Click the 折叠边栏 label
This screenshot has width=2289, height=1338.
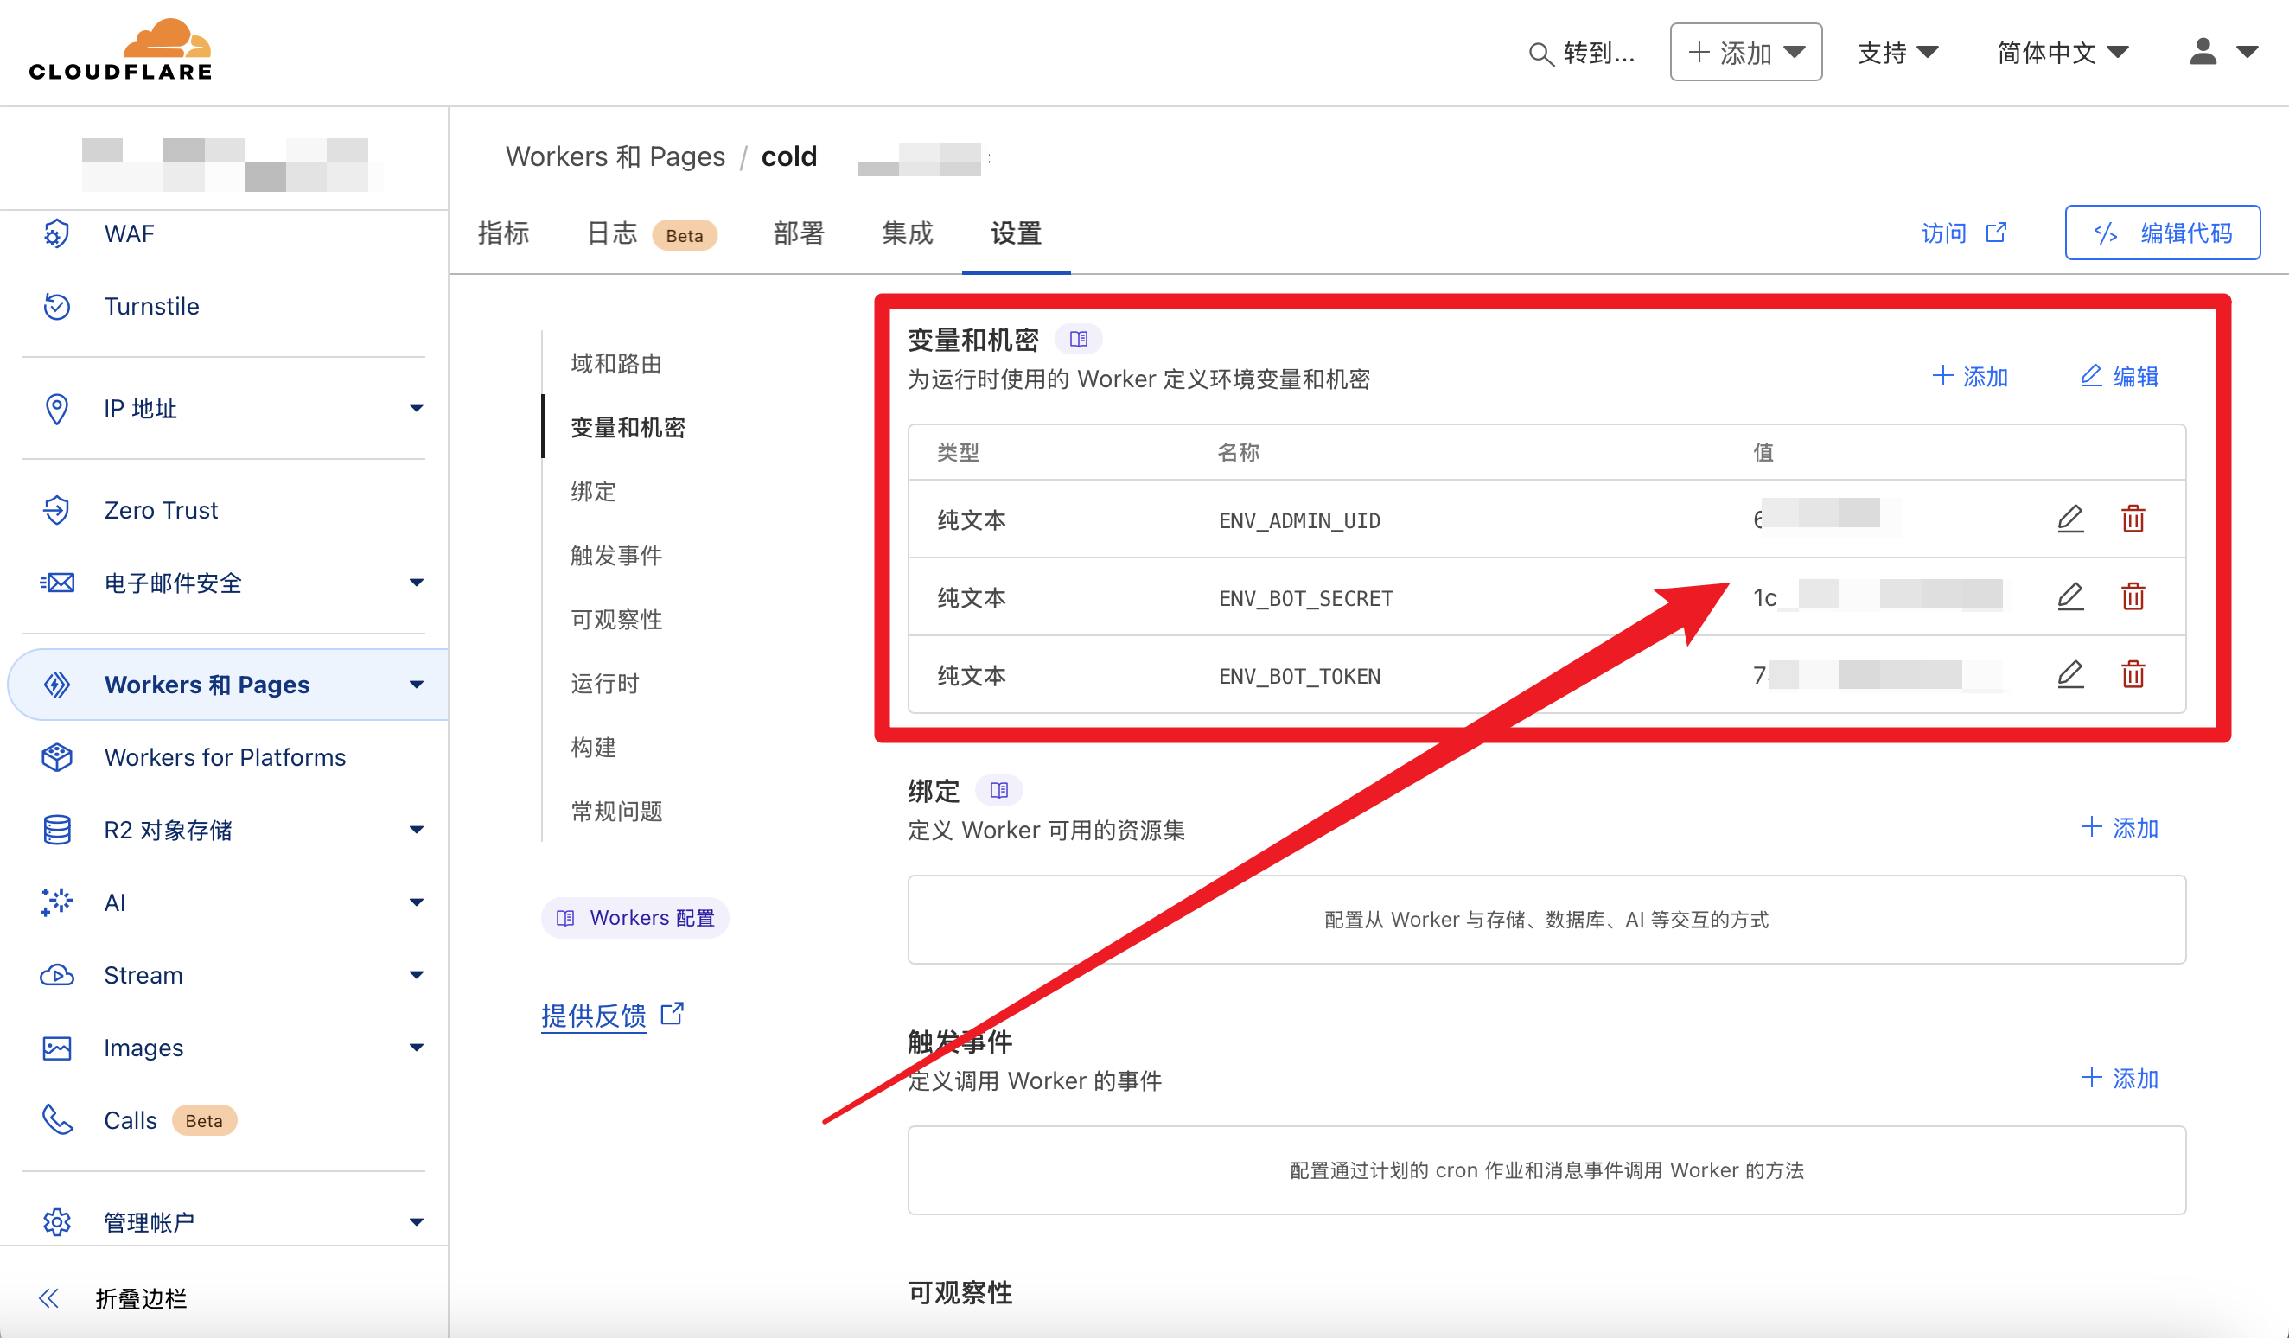141,1298
